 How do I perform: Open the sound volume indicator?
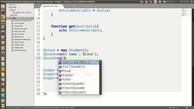coord(176,2)
